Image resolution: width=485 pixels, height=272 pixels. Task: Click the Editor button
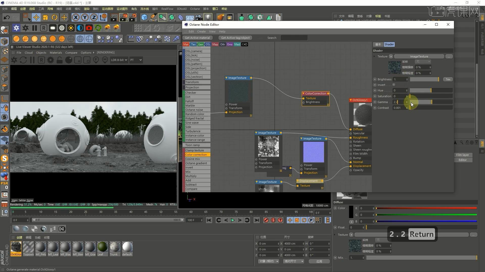462,160
